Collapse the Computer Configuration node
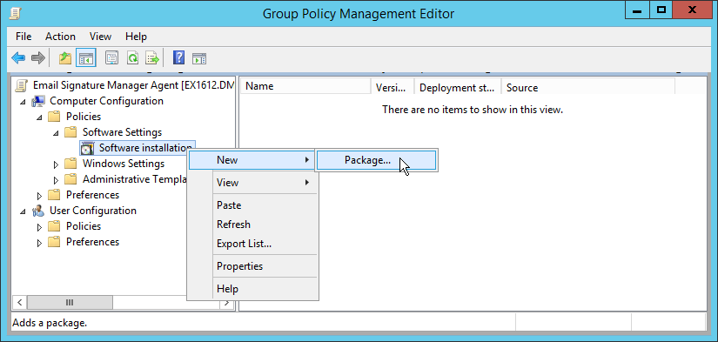Image resolution: width=718 pixels, height=342 pixels. click(23, 102)
